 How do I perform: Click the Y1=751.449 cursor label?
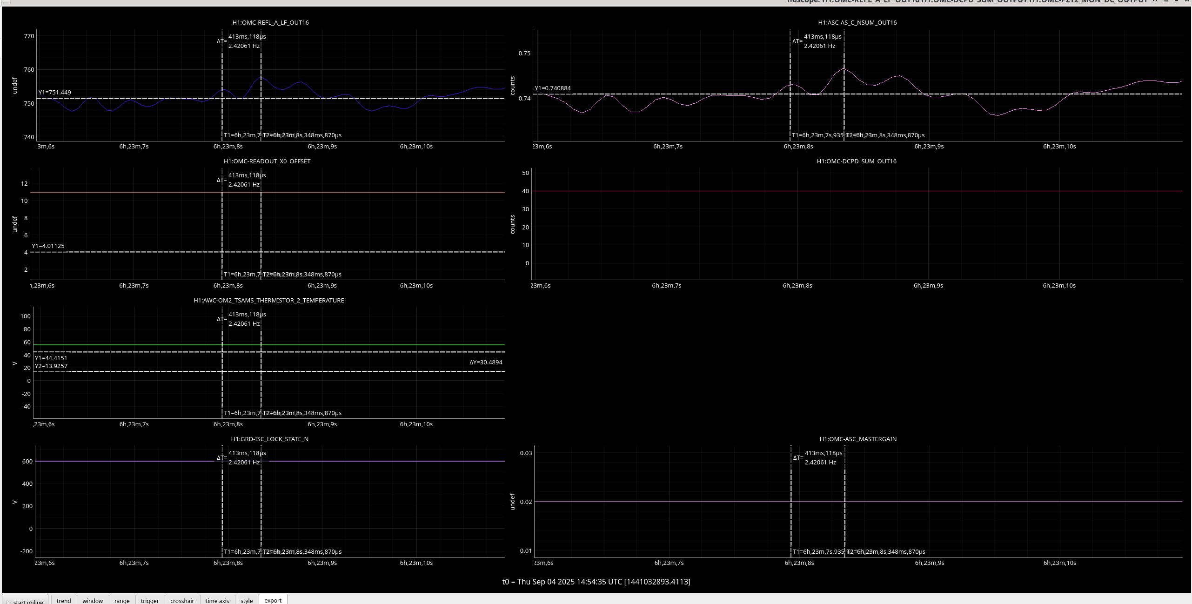click(x=55, y=92)
